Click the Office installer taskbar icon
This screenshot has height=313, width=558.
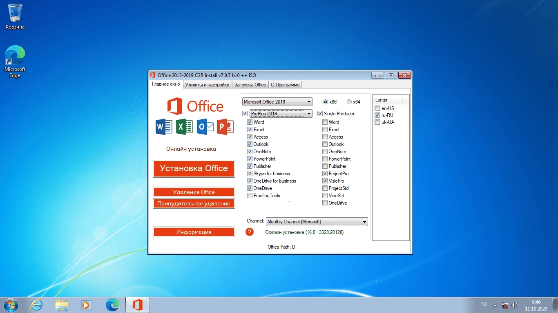pyautogui.click(x=138, y=305)
